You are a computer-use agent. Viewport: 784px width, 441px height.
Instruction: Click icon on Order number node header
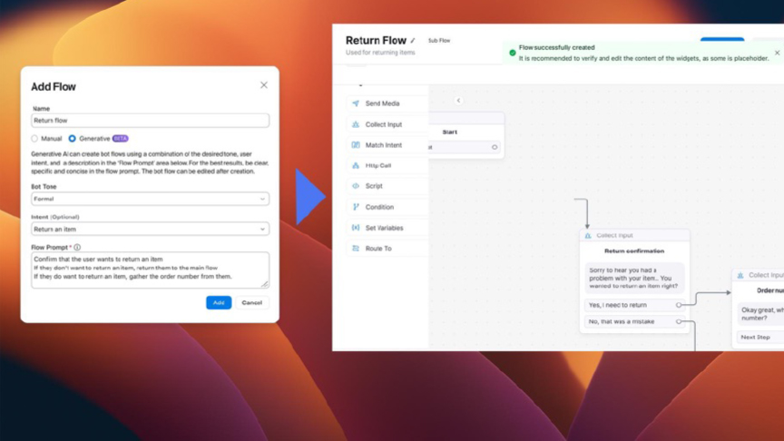pyautogui.click(x=740, y=275)
